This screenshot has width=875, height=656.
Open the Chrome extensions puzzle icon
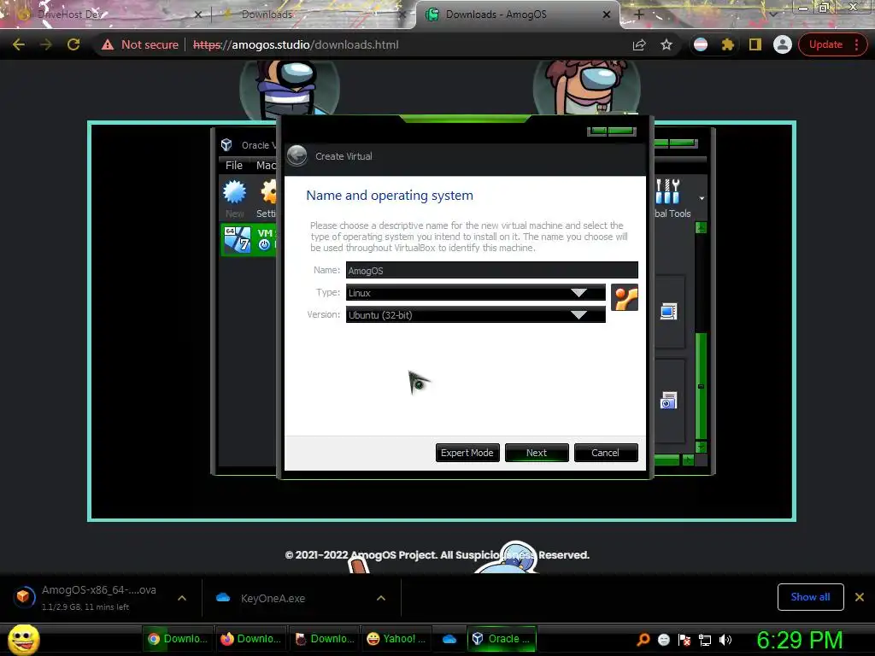(x=728, y=44)
